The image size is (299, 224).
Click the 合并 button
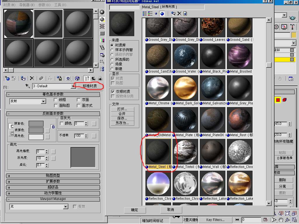[x=122, y=114]
